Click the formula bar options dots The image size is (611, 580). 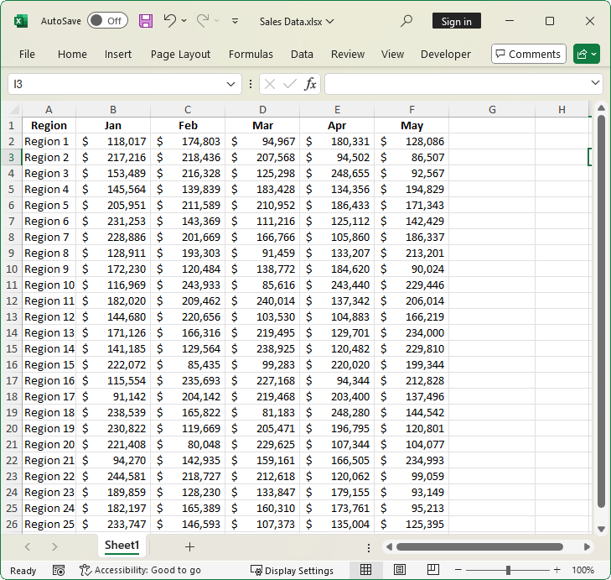click(x=250, y=84)
